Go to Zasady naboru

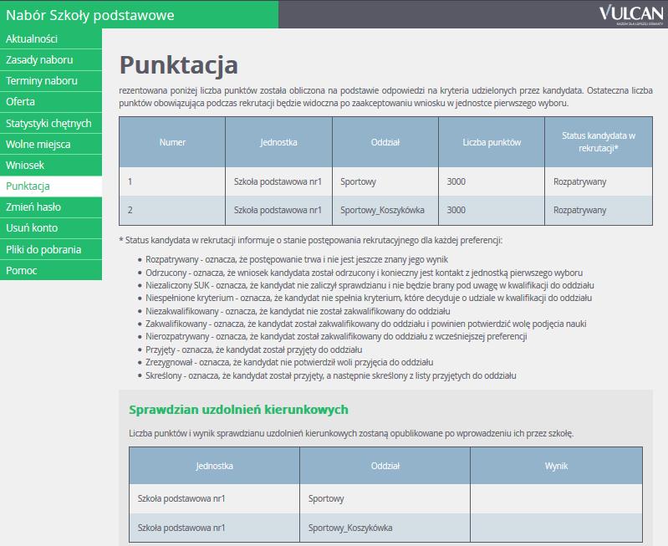pos(51,59)
